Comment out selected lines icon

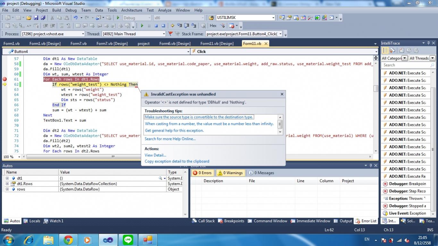point(62,26)
